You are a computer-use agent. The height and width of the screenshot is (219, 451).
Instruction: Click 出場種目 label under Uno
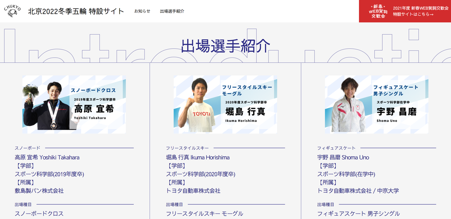click(326, 204)
